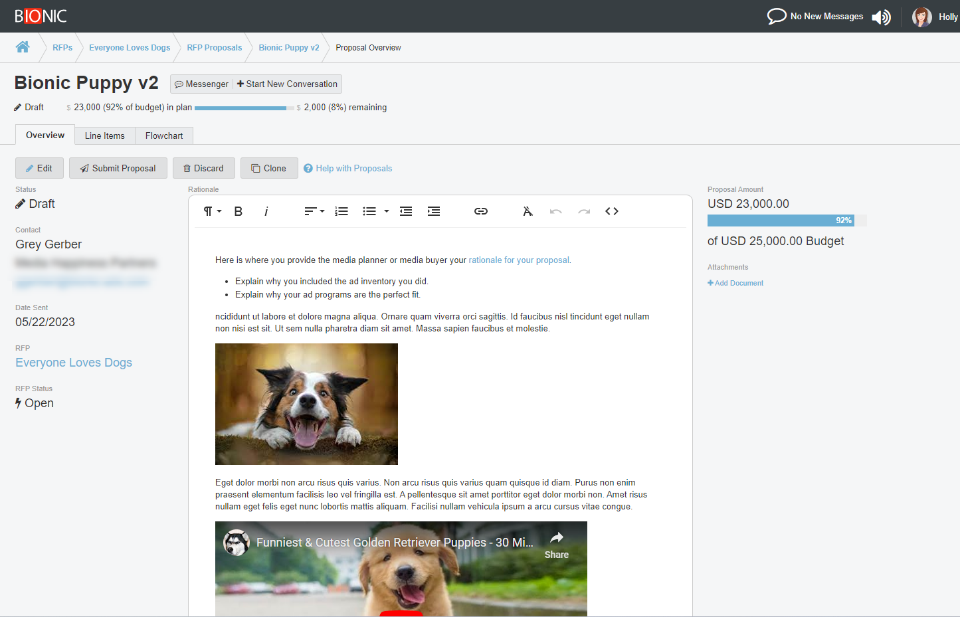The image size is (960, 617).
Task: Clear formatting with the strikethrough A icon
Action: click(528, 211)
